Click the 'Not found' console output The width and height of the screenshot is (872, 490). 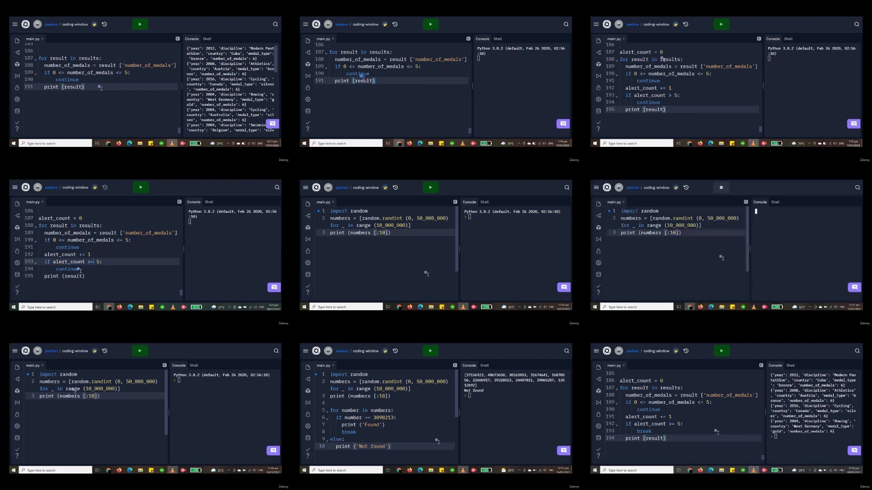click(473, 390)
